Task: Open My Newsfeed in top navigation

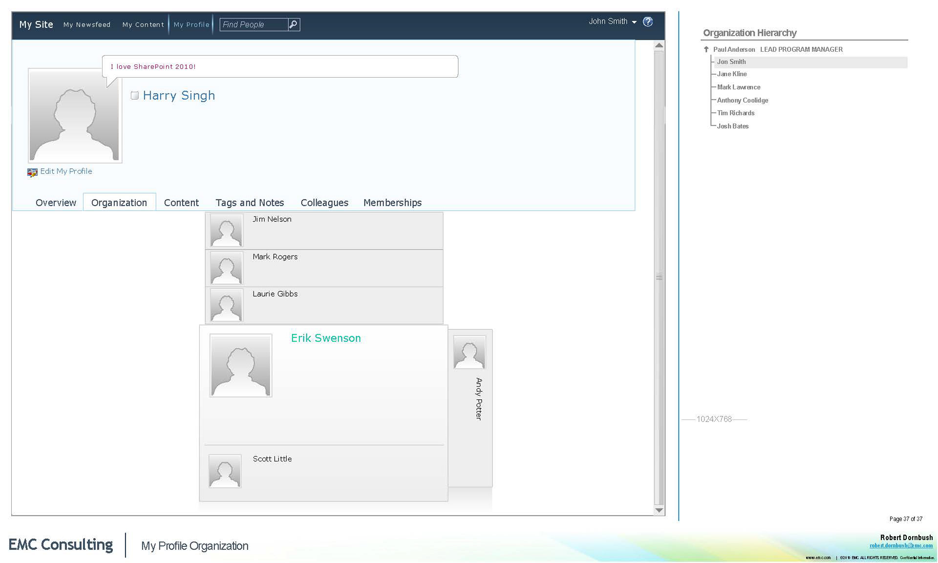Action: click(87, 25)
